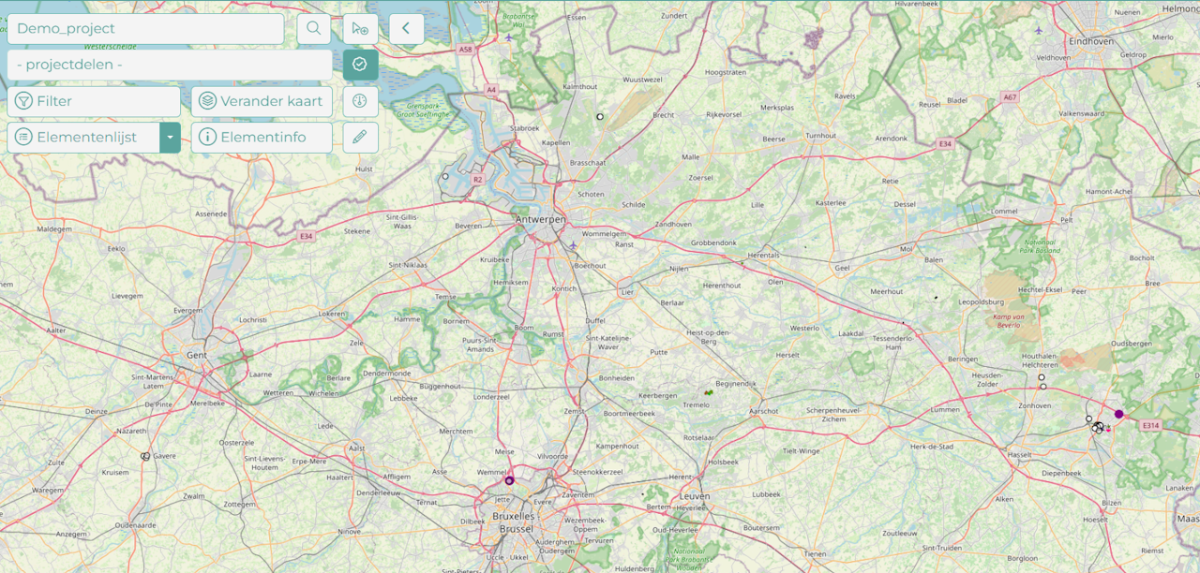Select the purple ring marker near Brussels
Image resolution: width=1200 pixels, height=573 pixels.
click(x=510, y=480)
